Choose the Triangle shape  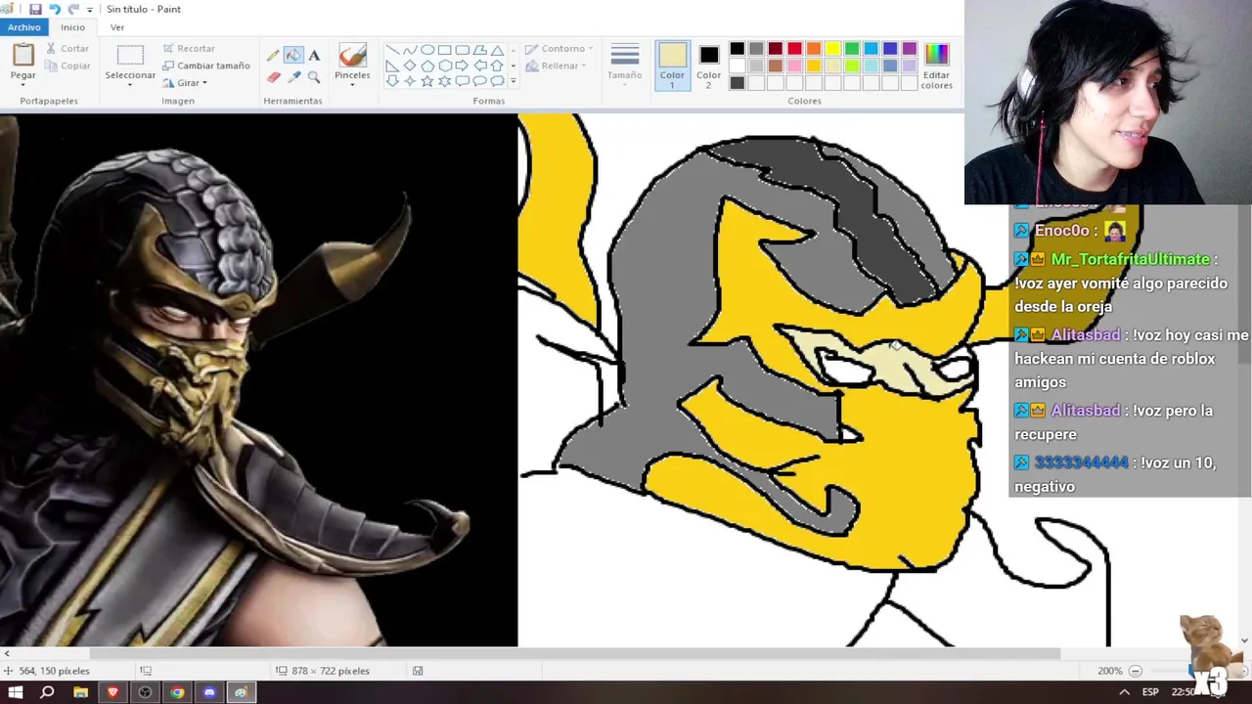coord(498,50)
